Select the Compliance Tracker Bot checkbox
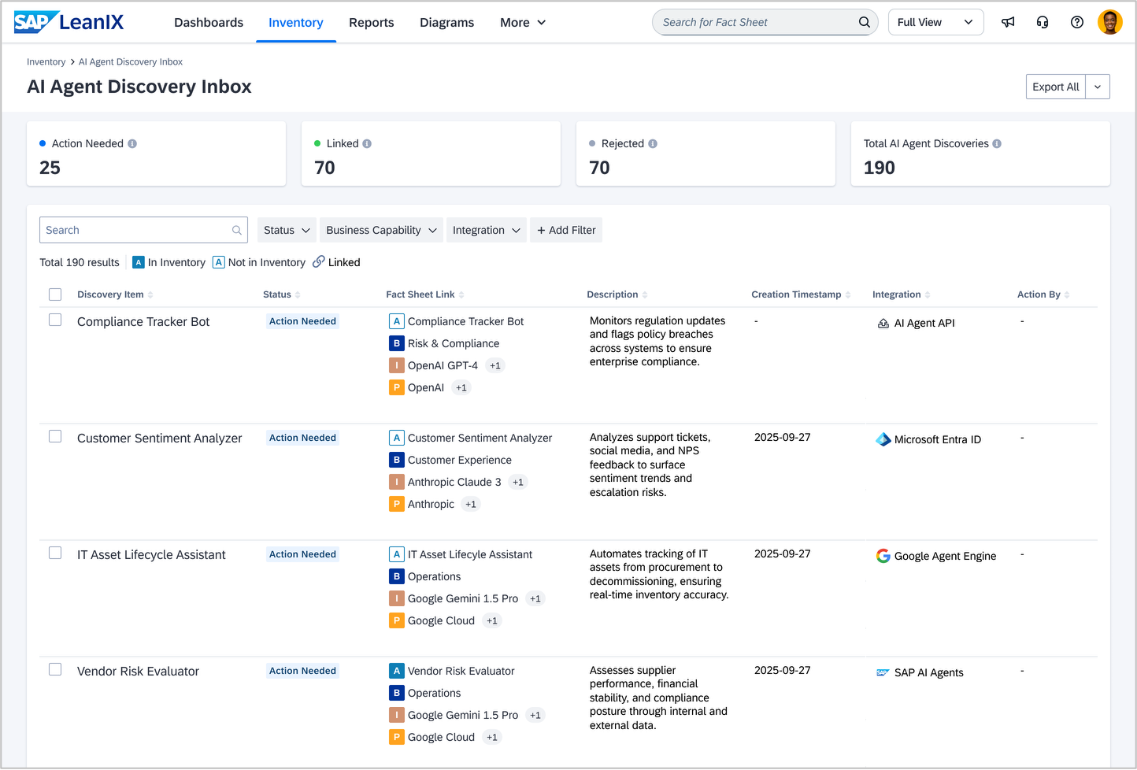Image resolution: width=1137 pixels, height=770 pixels. pos(55,320)
